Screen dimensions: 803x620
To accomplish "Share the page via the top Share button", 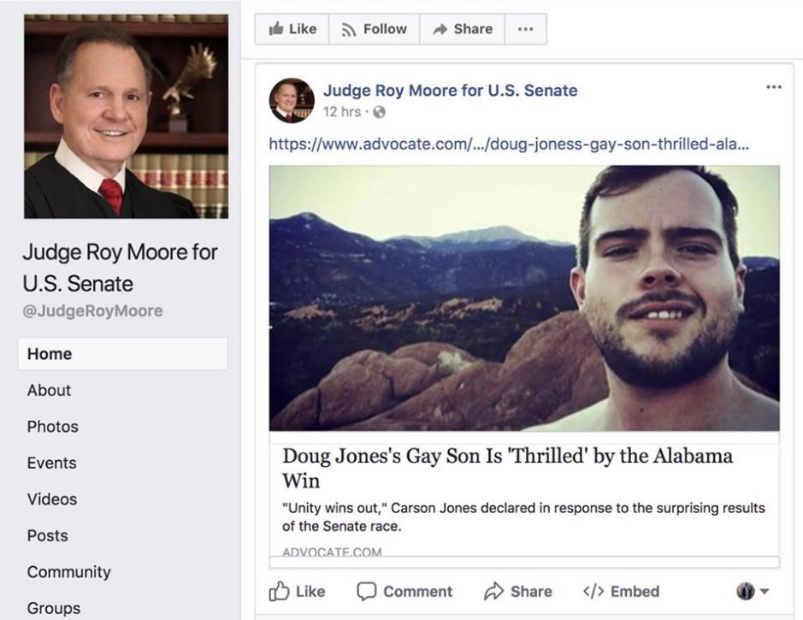I will 462,29.
